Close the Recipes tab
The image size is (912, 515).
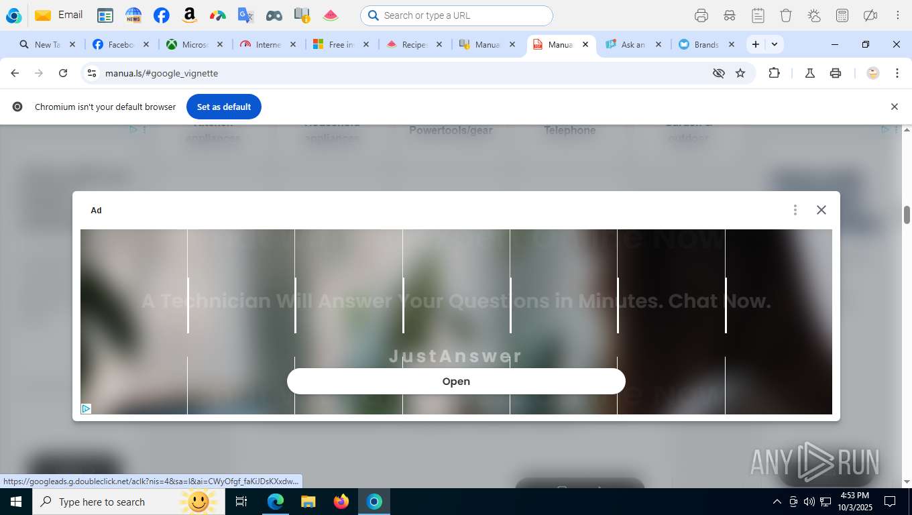point(439,44)
